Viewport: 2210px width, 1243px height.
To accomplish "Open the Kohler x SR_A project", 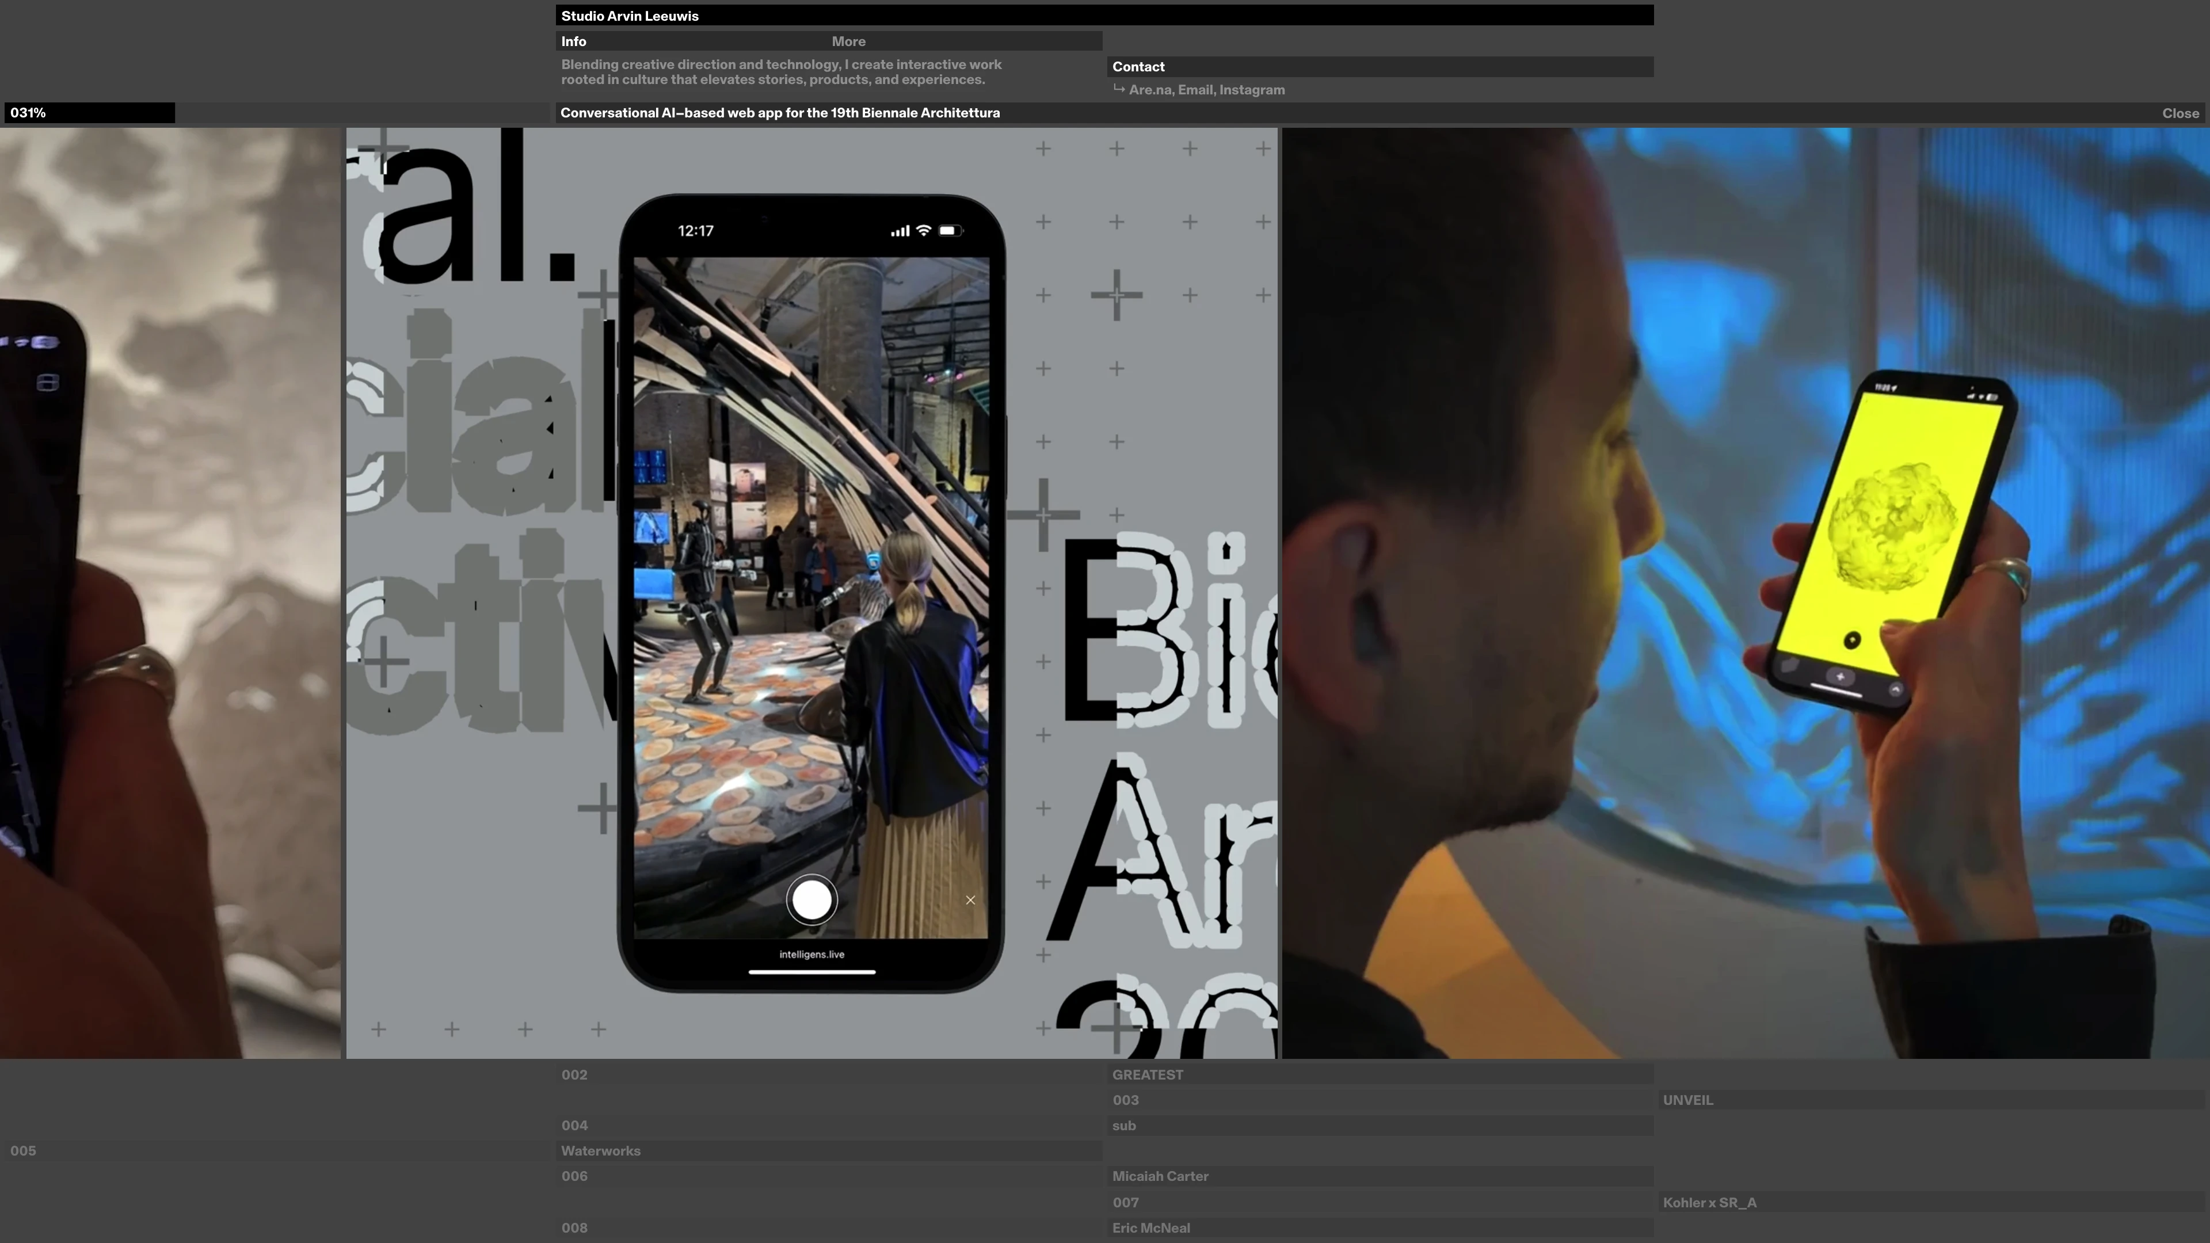I will [1710, 1203].
